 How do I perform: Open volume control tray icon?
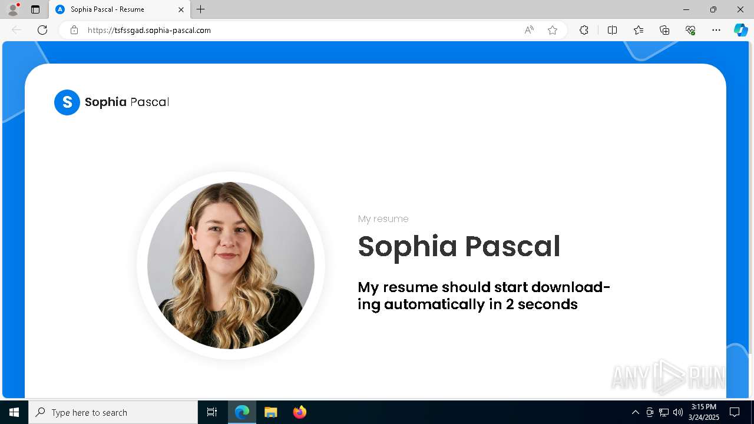[678, 412]
